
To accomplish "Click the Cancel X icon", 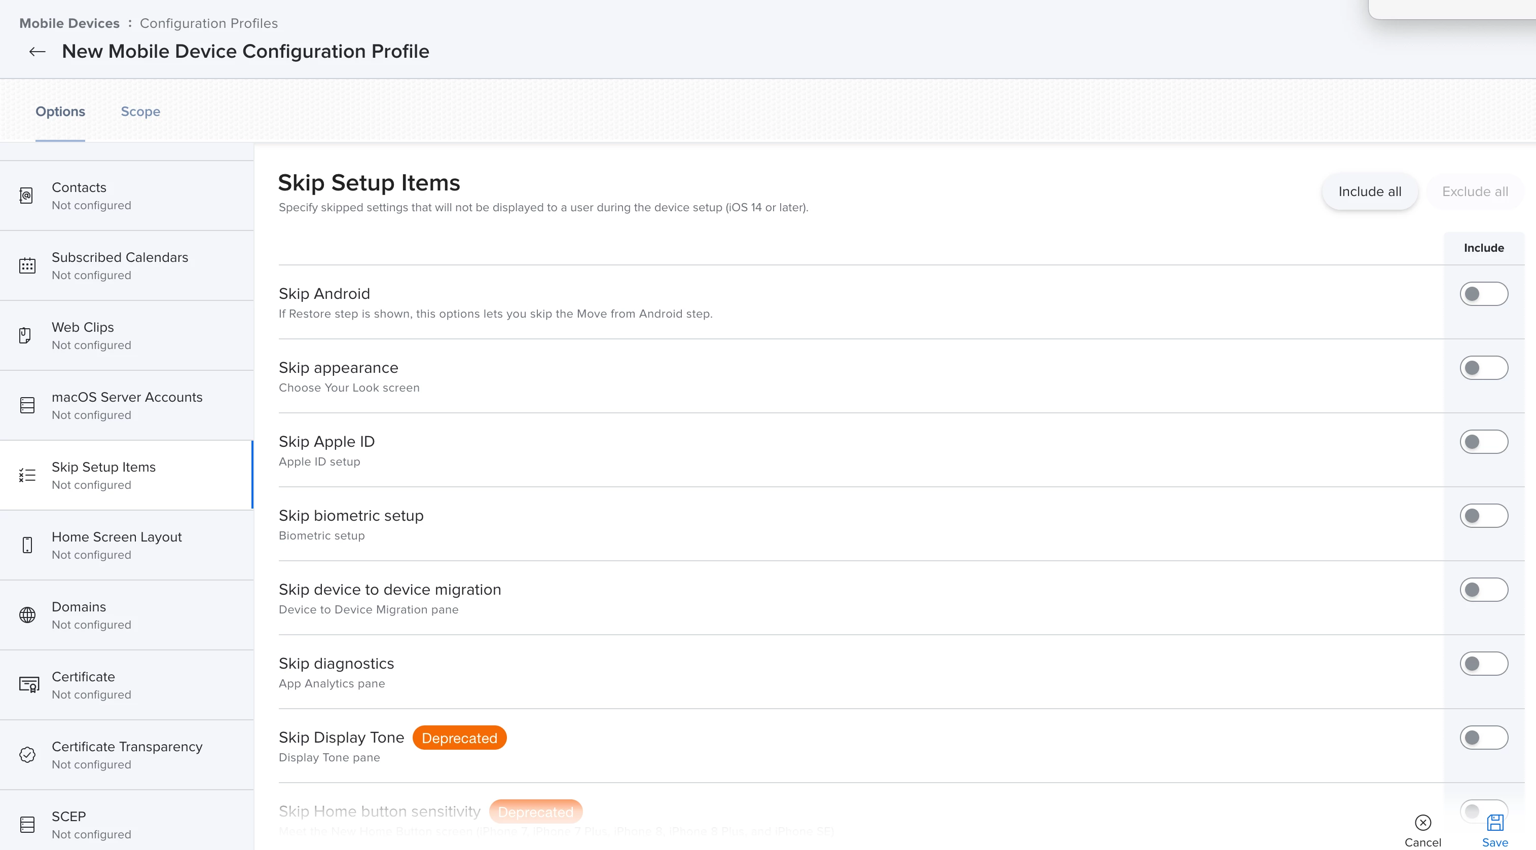I will click(1423, 823).
